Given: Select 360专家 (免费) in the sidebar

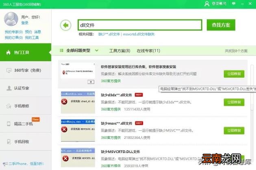Looking at the screenshot, I should click(26, 70).
